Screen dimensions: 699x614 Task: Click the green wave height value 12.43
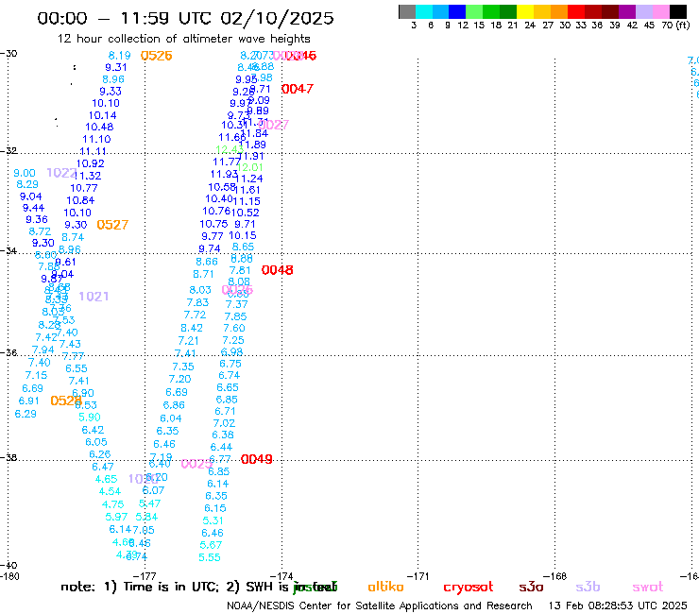pyautogui.click(x=230, y=149)
